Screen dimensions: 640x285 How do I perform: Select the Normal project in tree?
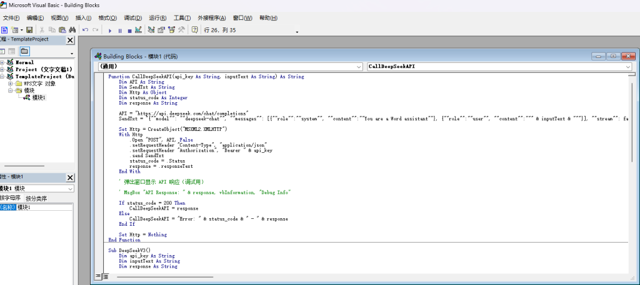click(x=24, y=62)
